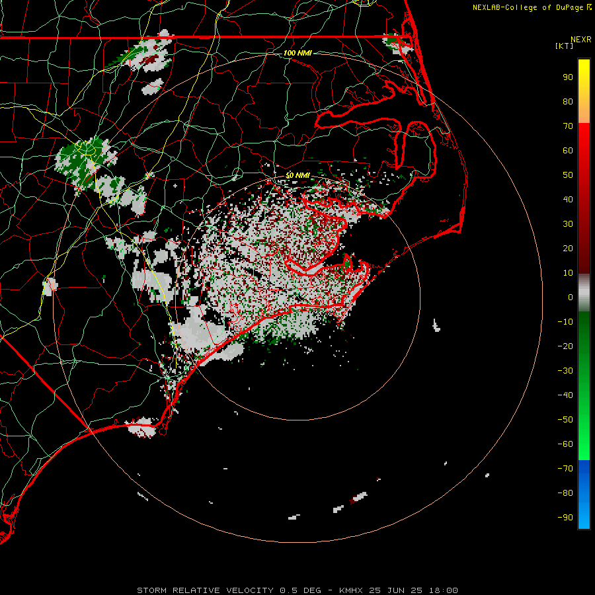Click the "[KT]" units label
The width and height of the screenshot is (595, 595).
(565, 46)
